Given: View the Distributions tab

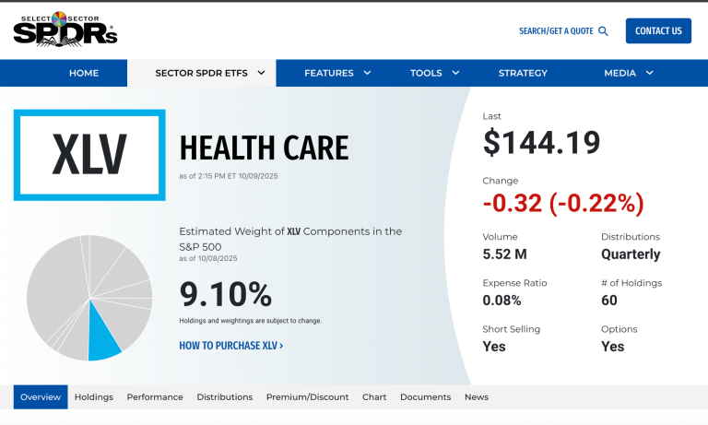Looking at the screenshot, I should coord(224,397).
